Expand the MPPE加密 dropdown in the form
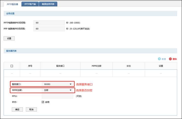Image resolution: width=182 pixels, height=119 pixels. (57, 90)
